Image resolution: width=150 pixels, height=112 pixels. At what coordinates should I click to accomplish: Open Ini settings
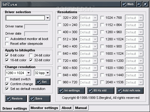point(71,90)
